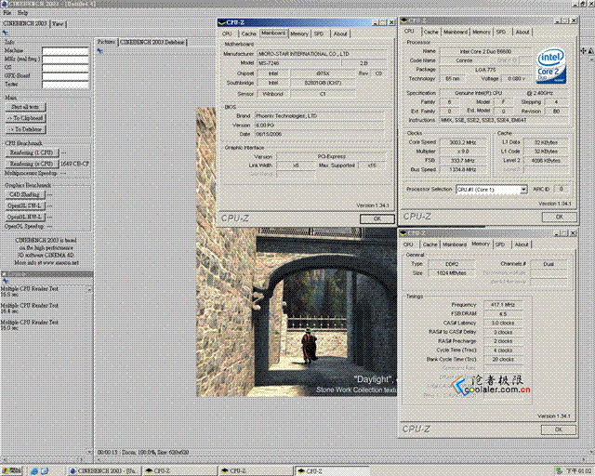Click the Intel Core 2 Duo logo
The image size is (595, 476).
[x=551, y=66]
